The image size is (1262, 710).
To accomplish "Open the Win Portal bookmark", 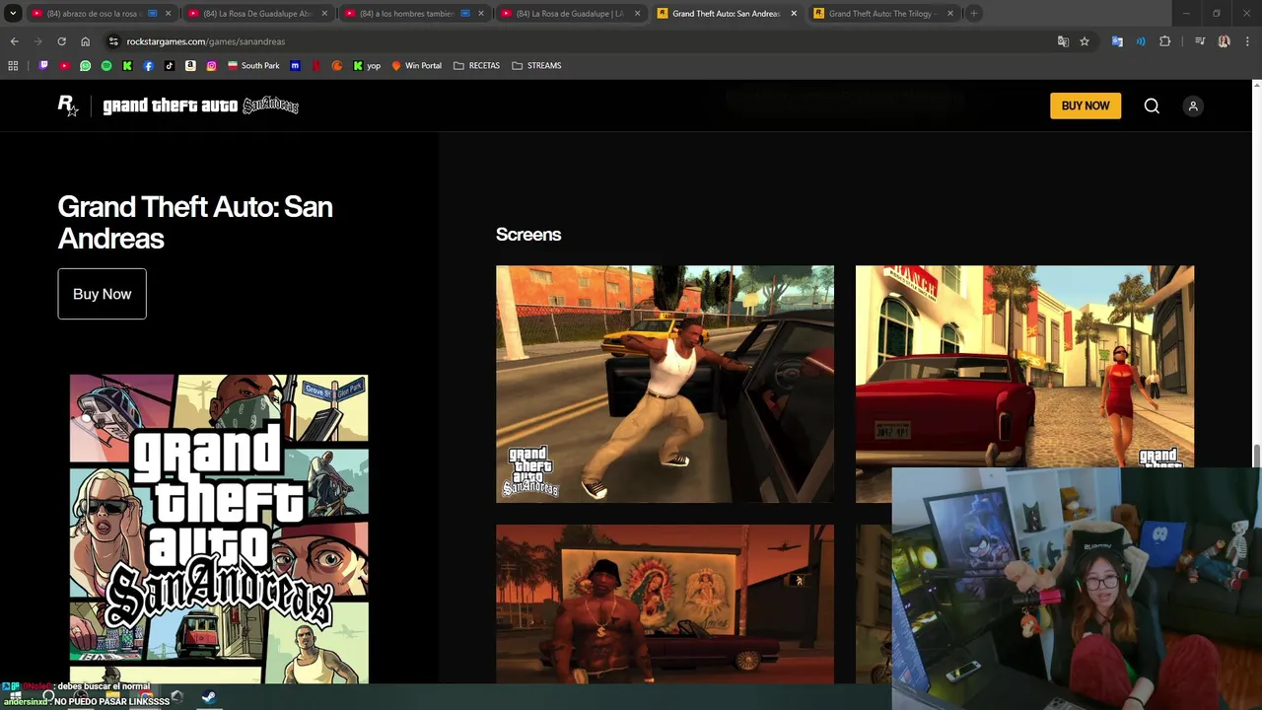I will point(416,66).
